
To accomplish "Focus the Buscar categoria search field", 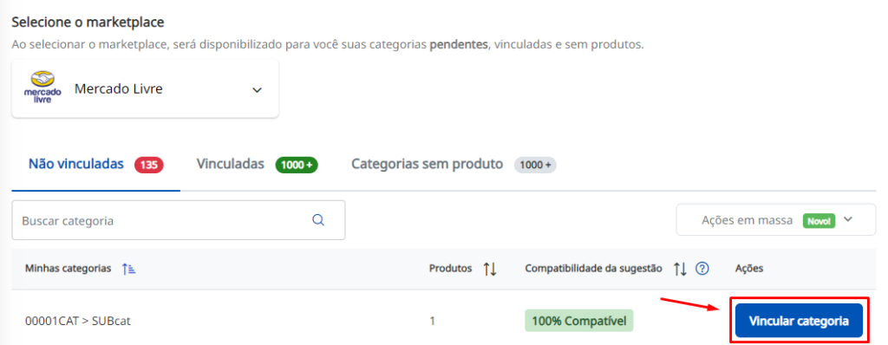I will (179, 220).
